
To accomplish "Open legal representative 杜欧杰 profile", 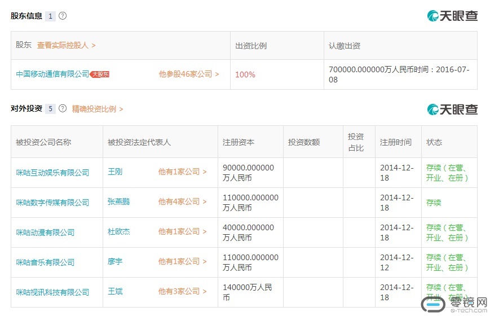I will [x=119, y=231].
